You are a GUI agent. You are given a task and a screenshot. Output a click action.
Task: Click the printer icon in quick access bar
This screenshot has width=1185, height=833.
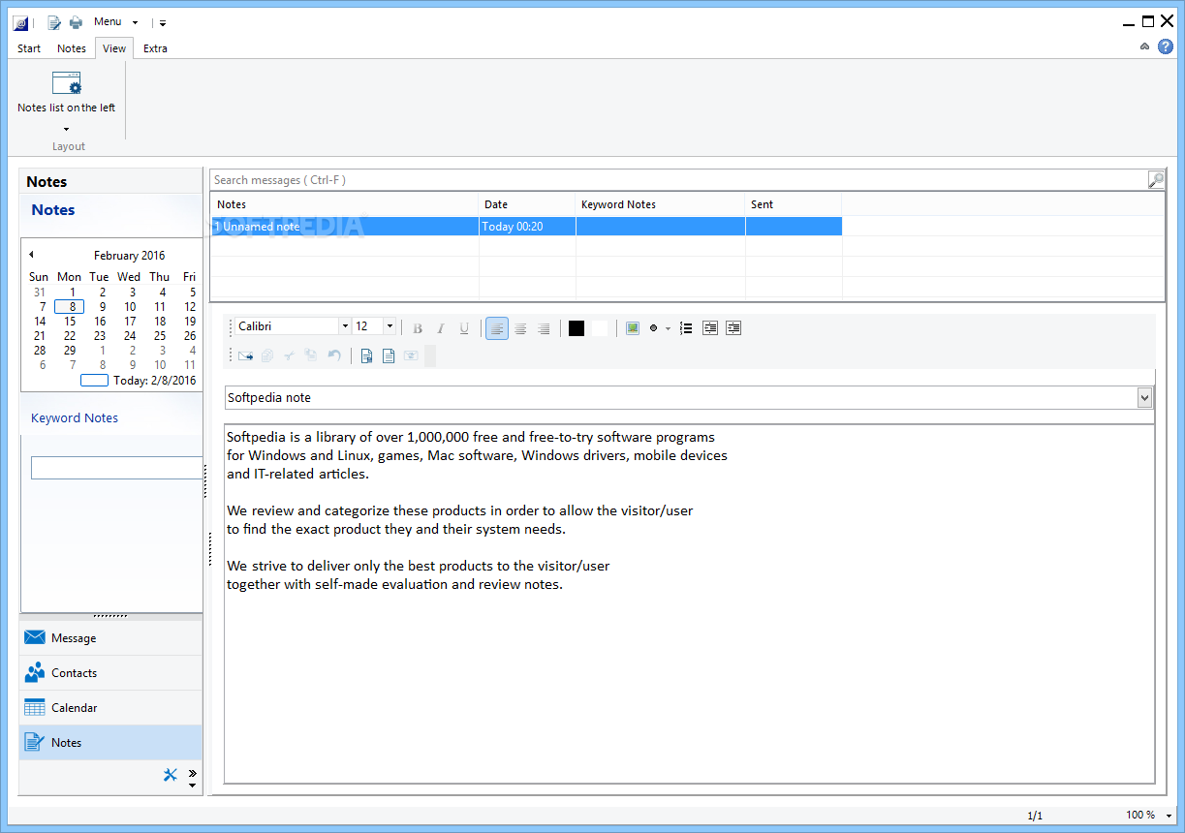coord(76,22)
